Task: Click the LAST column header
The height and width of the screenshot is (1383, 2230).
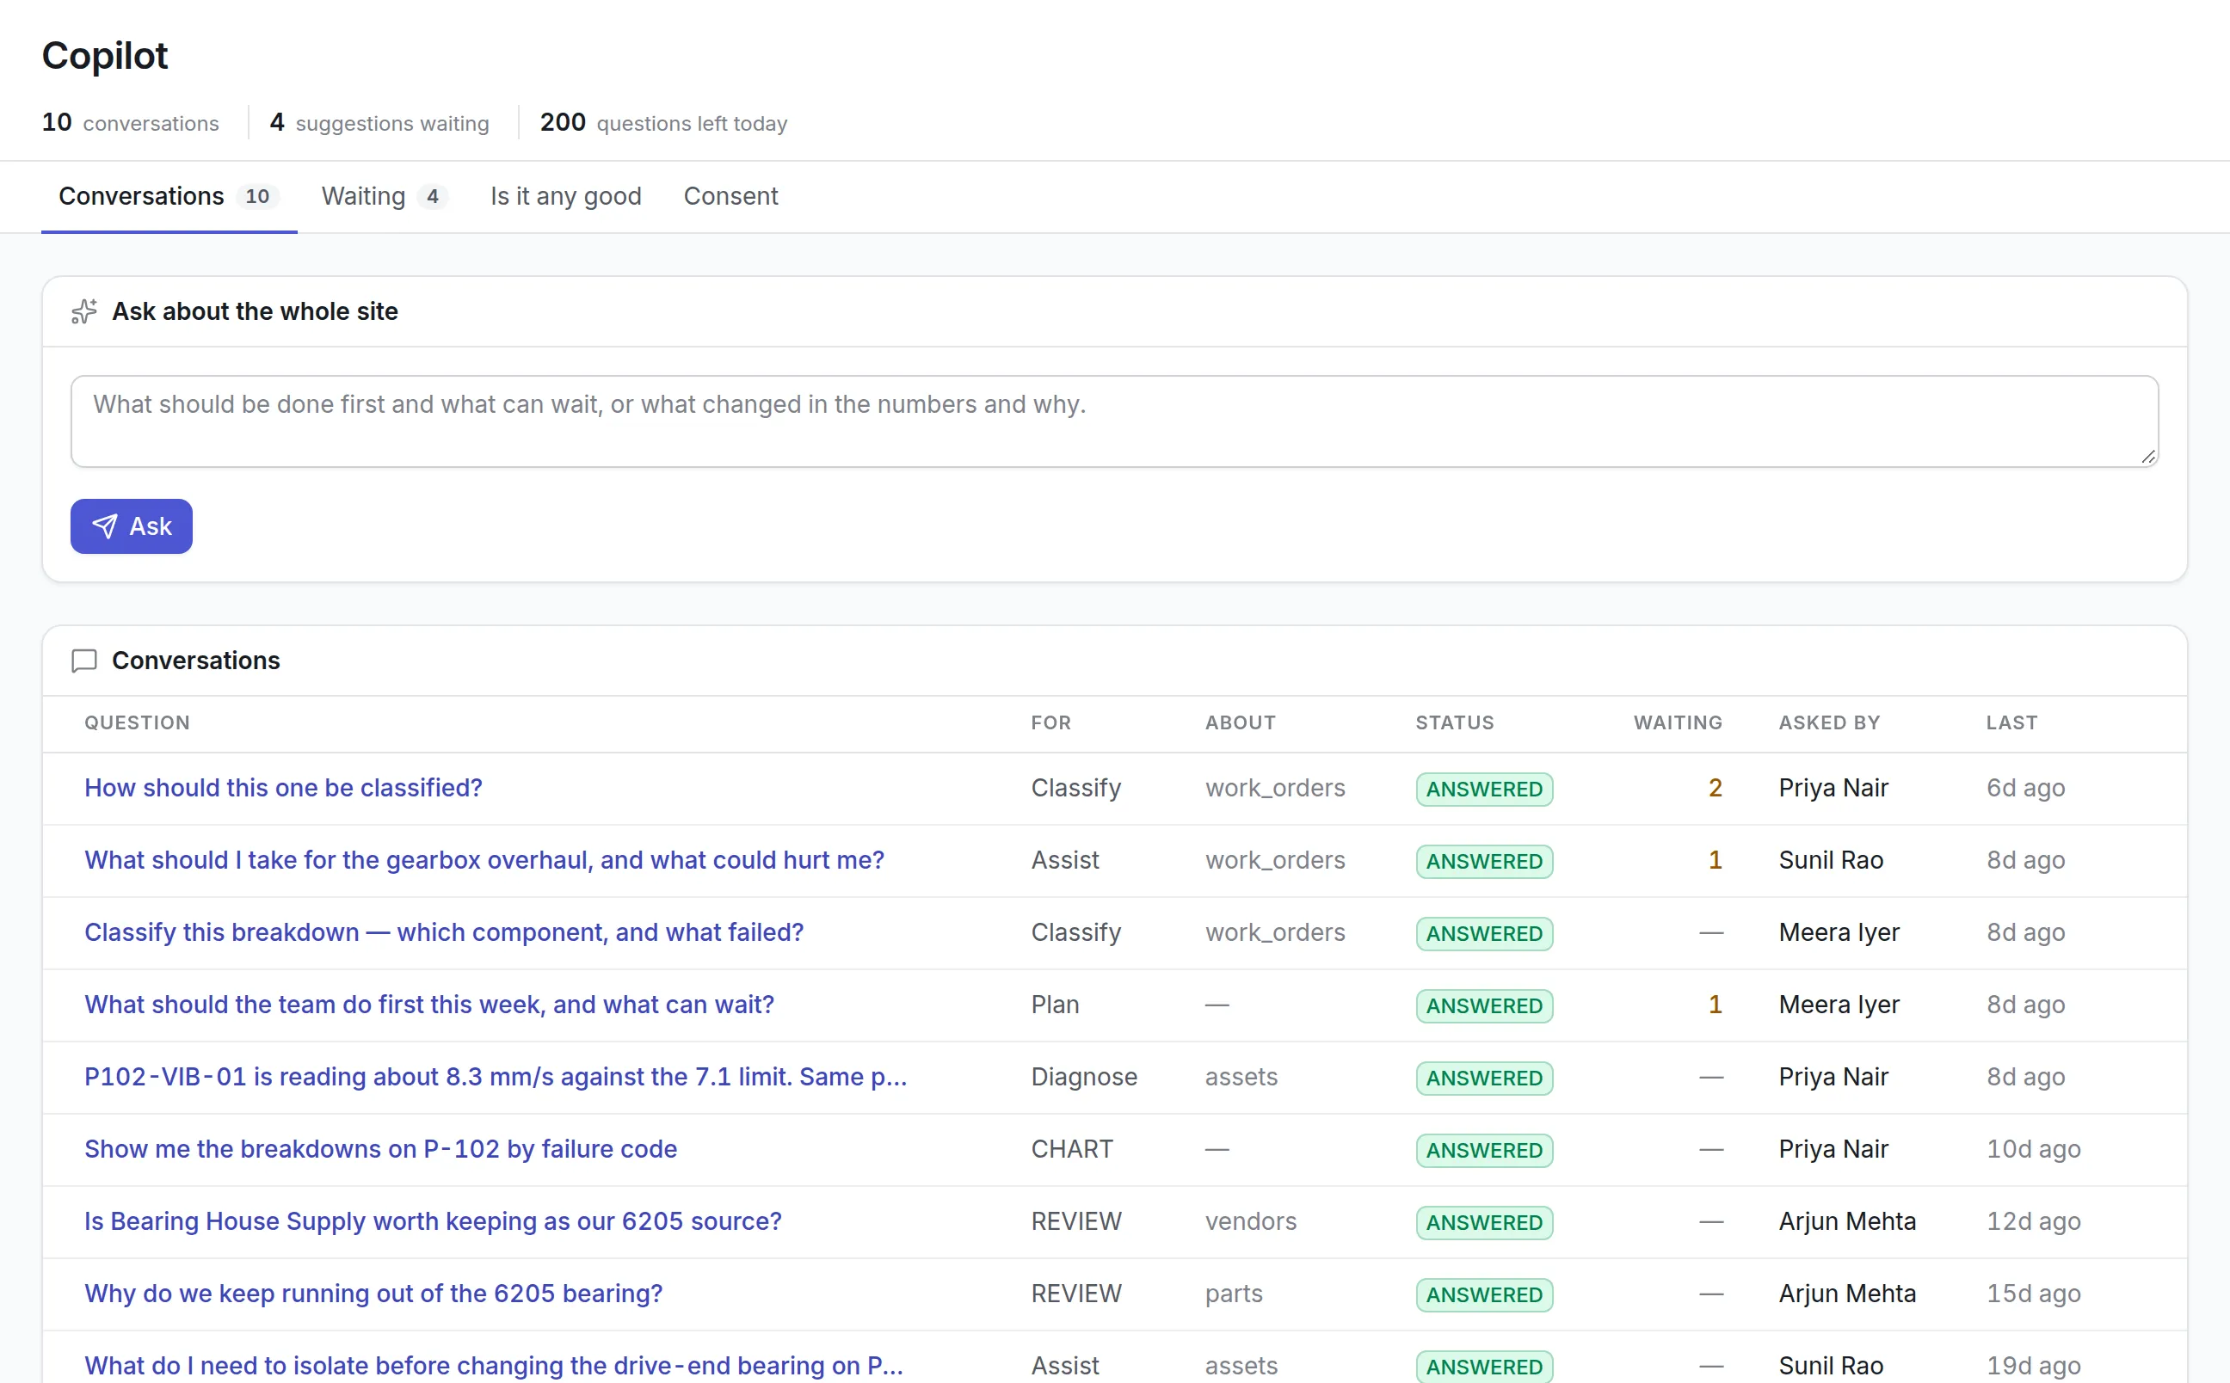Action: pos(2011,722)
